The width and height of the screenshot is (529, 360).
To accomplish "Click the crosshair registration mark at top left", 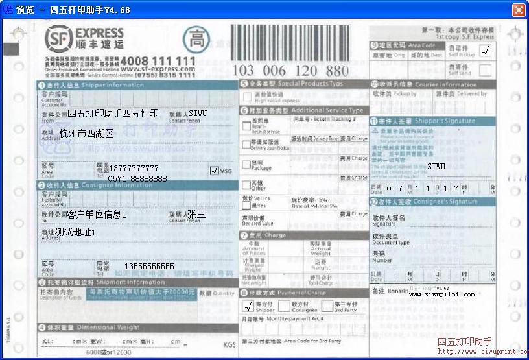I will tap(18, 33).
